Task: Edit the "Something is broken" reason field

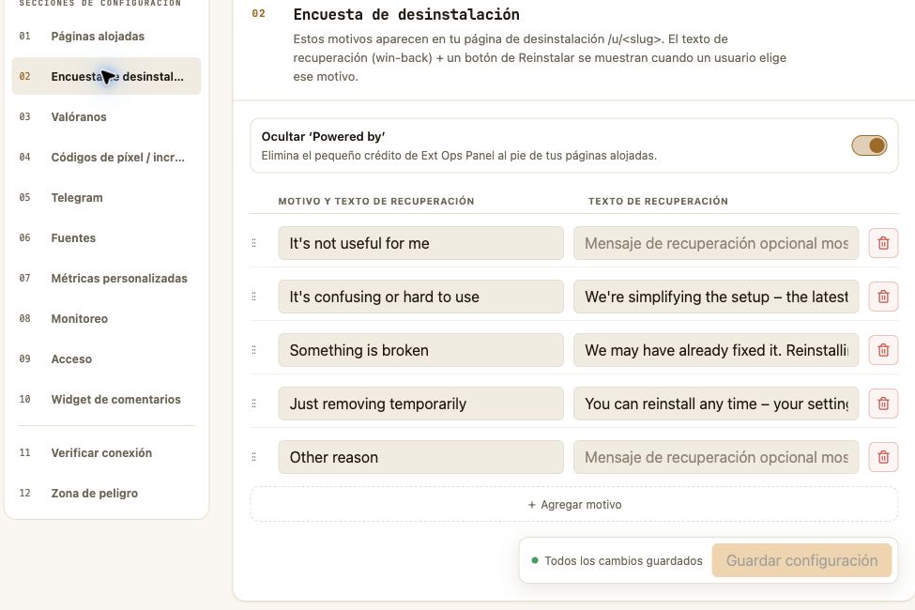Action: pos(420,350)
